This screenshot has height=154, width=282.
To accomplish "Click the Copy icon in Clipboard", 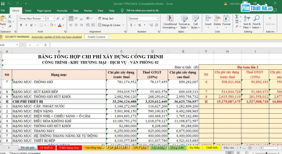I will [x=9, y=22].
